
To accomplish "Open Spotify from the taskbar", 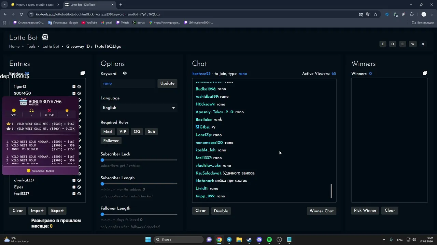I will click(x=269, y=240).
